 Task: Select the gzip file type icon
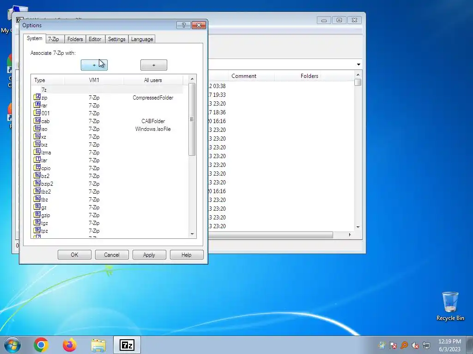click(37, 214)
